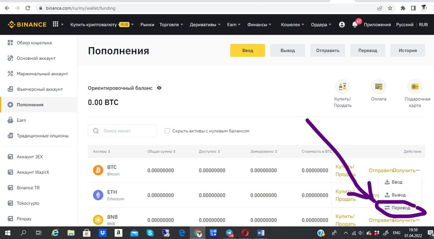The image size is (434, 239).
Task: Open Telegram from the taskbar
Action: [x=229, y=233]
